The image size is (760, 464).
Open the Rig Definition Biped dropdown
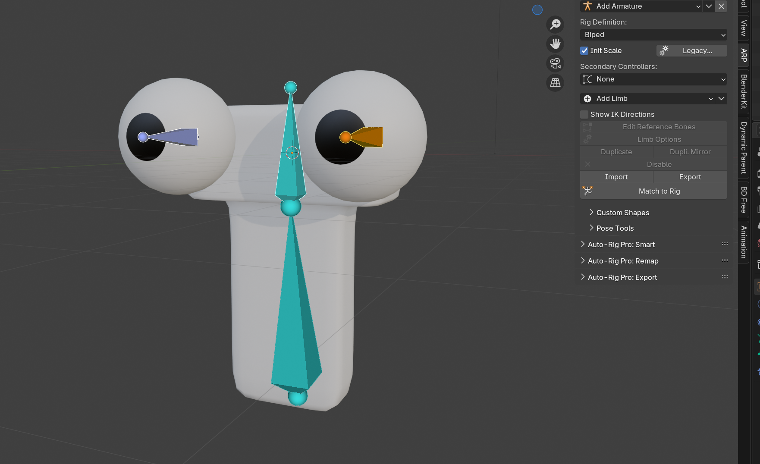coord(653,34)
